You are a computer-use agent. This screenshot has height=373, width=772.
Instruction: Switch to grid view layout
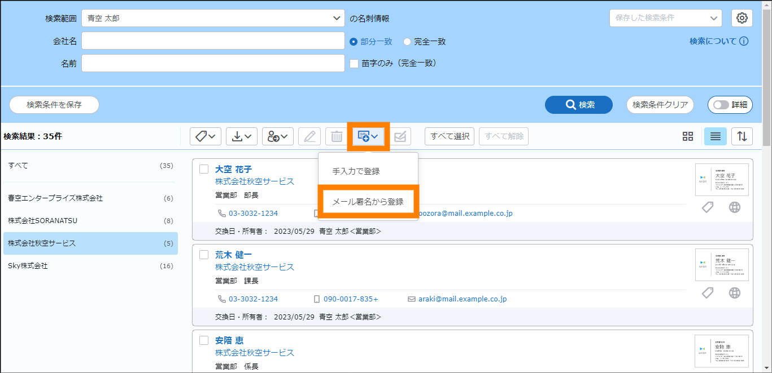click(x=688, y=136)
